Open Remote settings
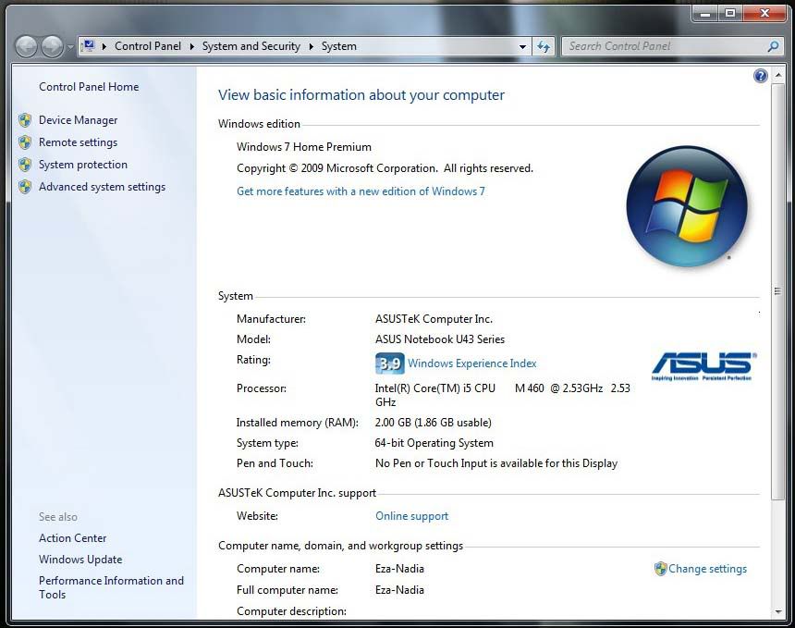Viewport: 795px width, 628px height. point(78,142)
